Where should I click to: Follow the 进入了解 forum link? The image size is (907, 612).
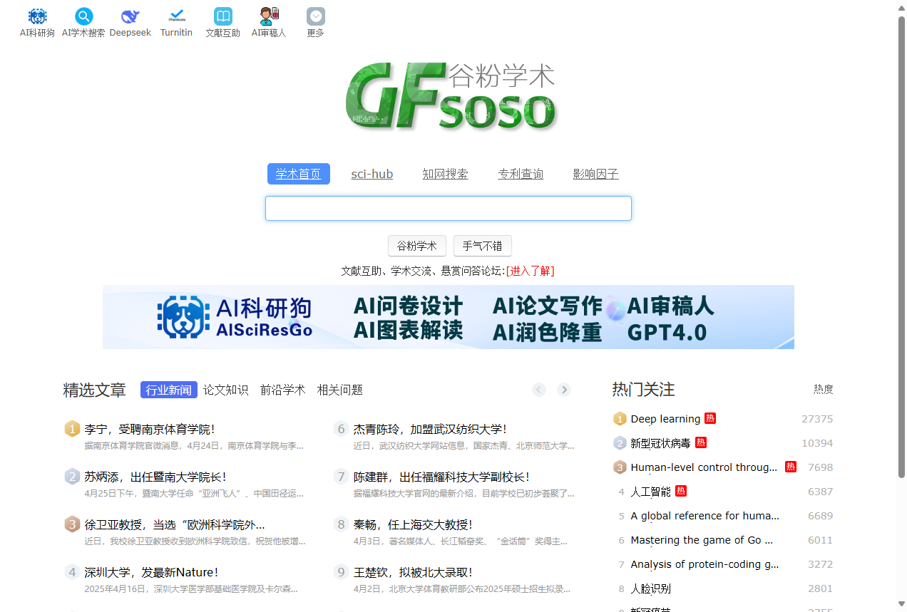coord(530,271)
